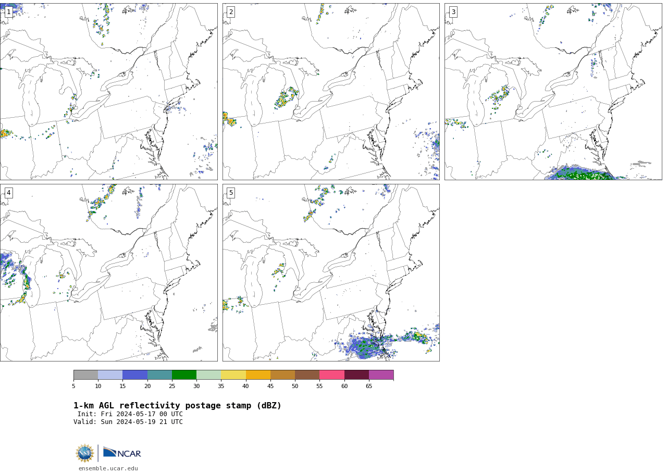Image resolution: width=667 pixels, height=474 pixels.
Task: Select the purple 65+ dBZ swatch
Action: click(381, 375)
